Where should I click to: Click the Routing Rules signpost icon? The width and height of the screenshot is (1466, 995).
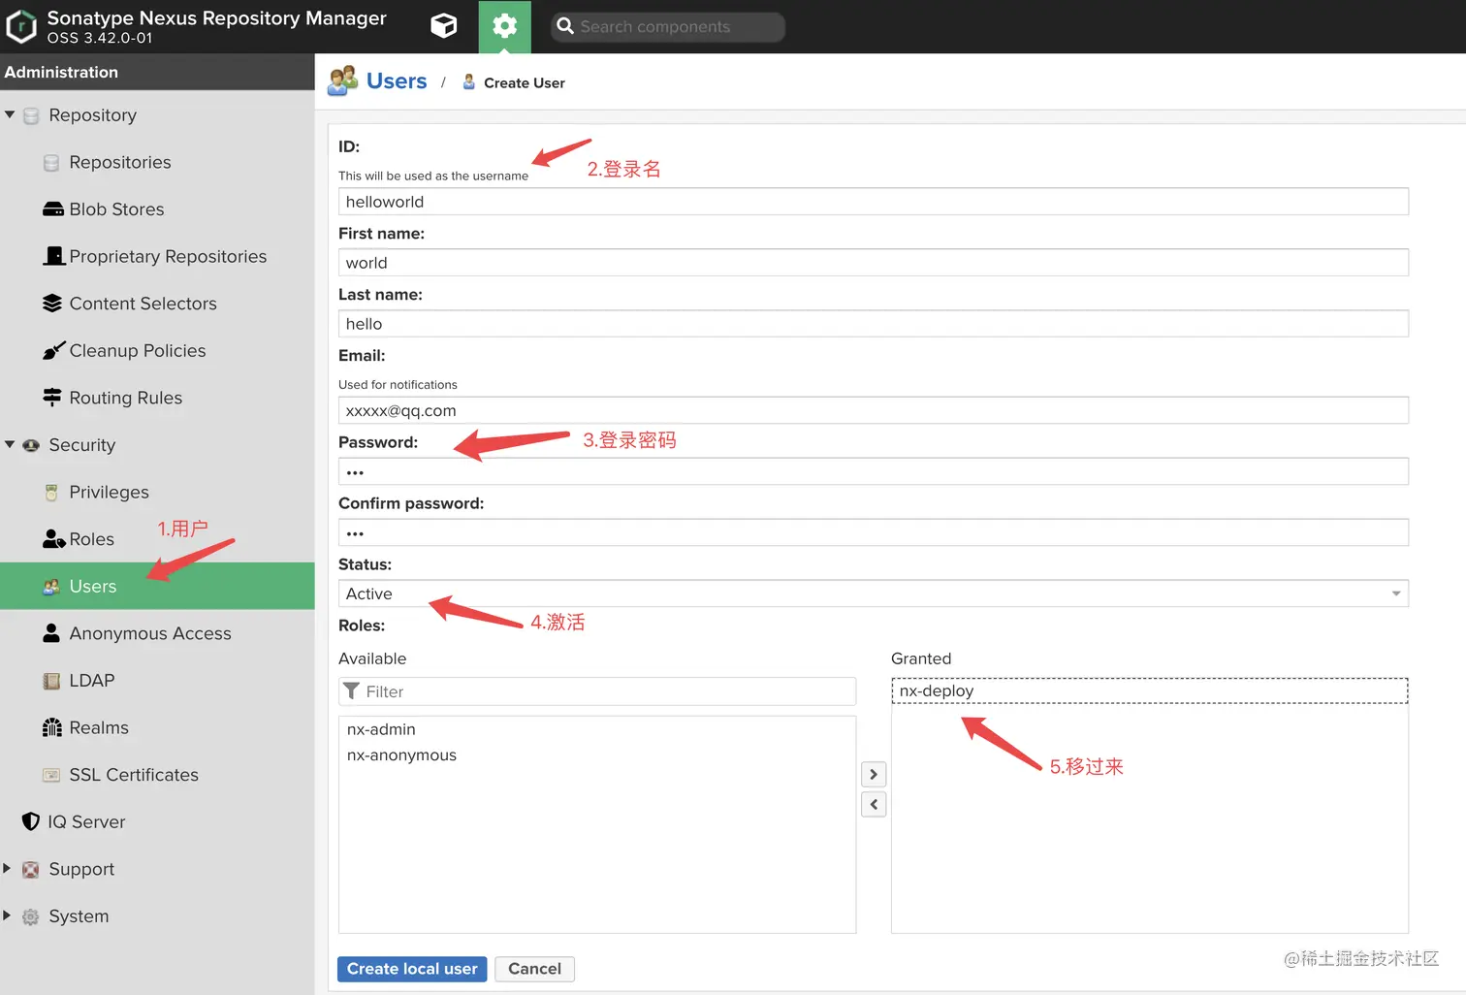click(52, 398)
